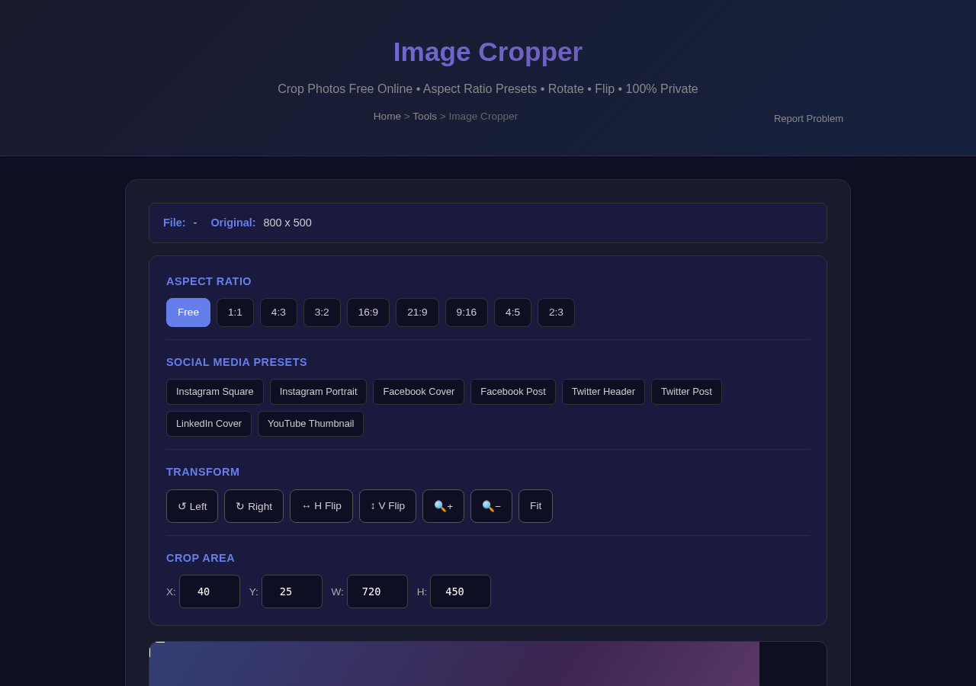This screenshot has width=976, height=686.
Task: Apply the Facebook Cover preset
Action: (419, 392)
